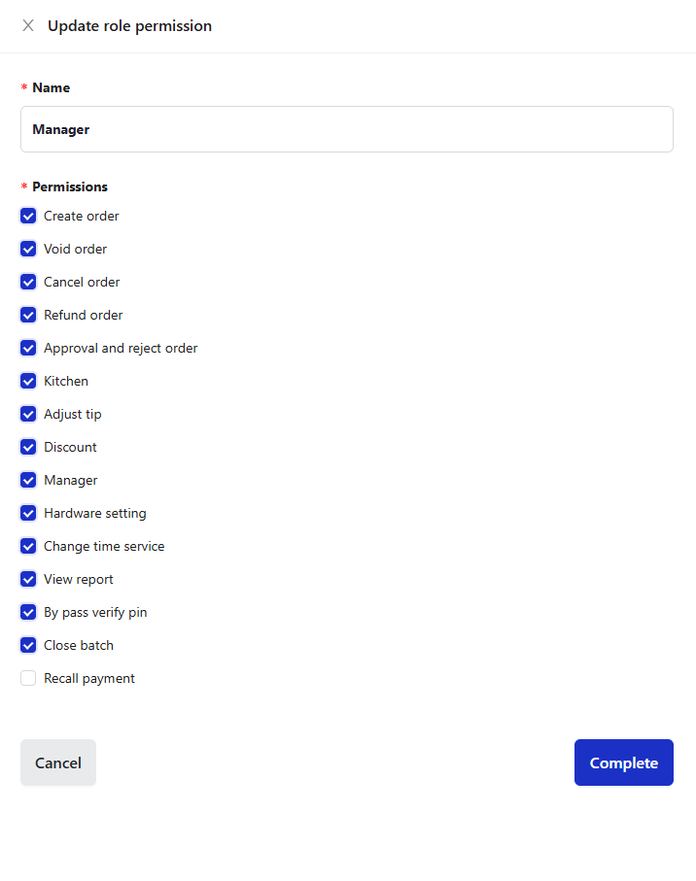
Task: Disable the Approval and reject order permission
Action: [27, 348]
